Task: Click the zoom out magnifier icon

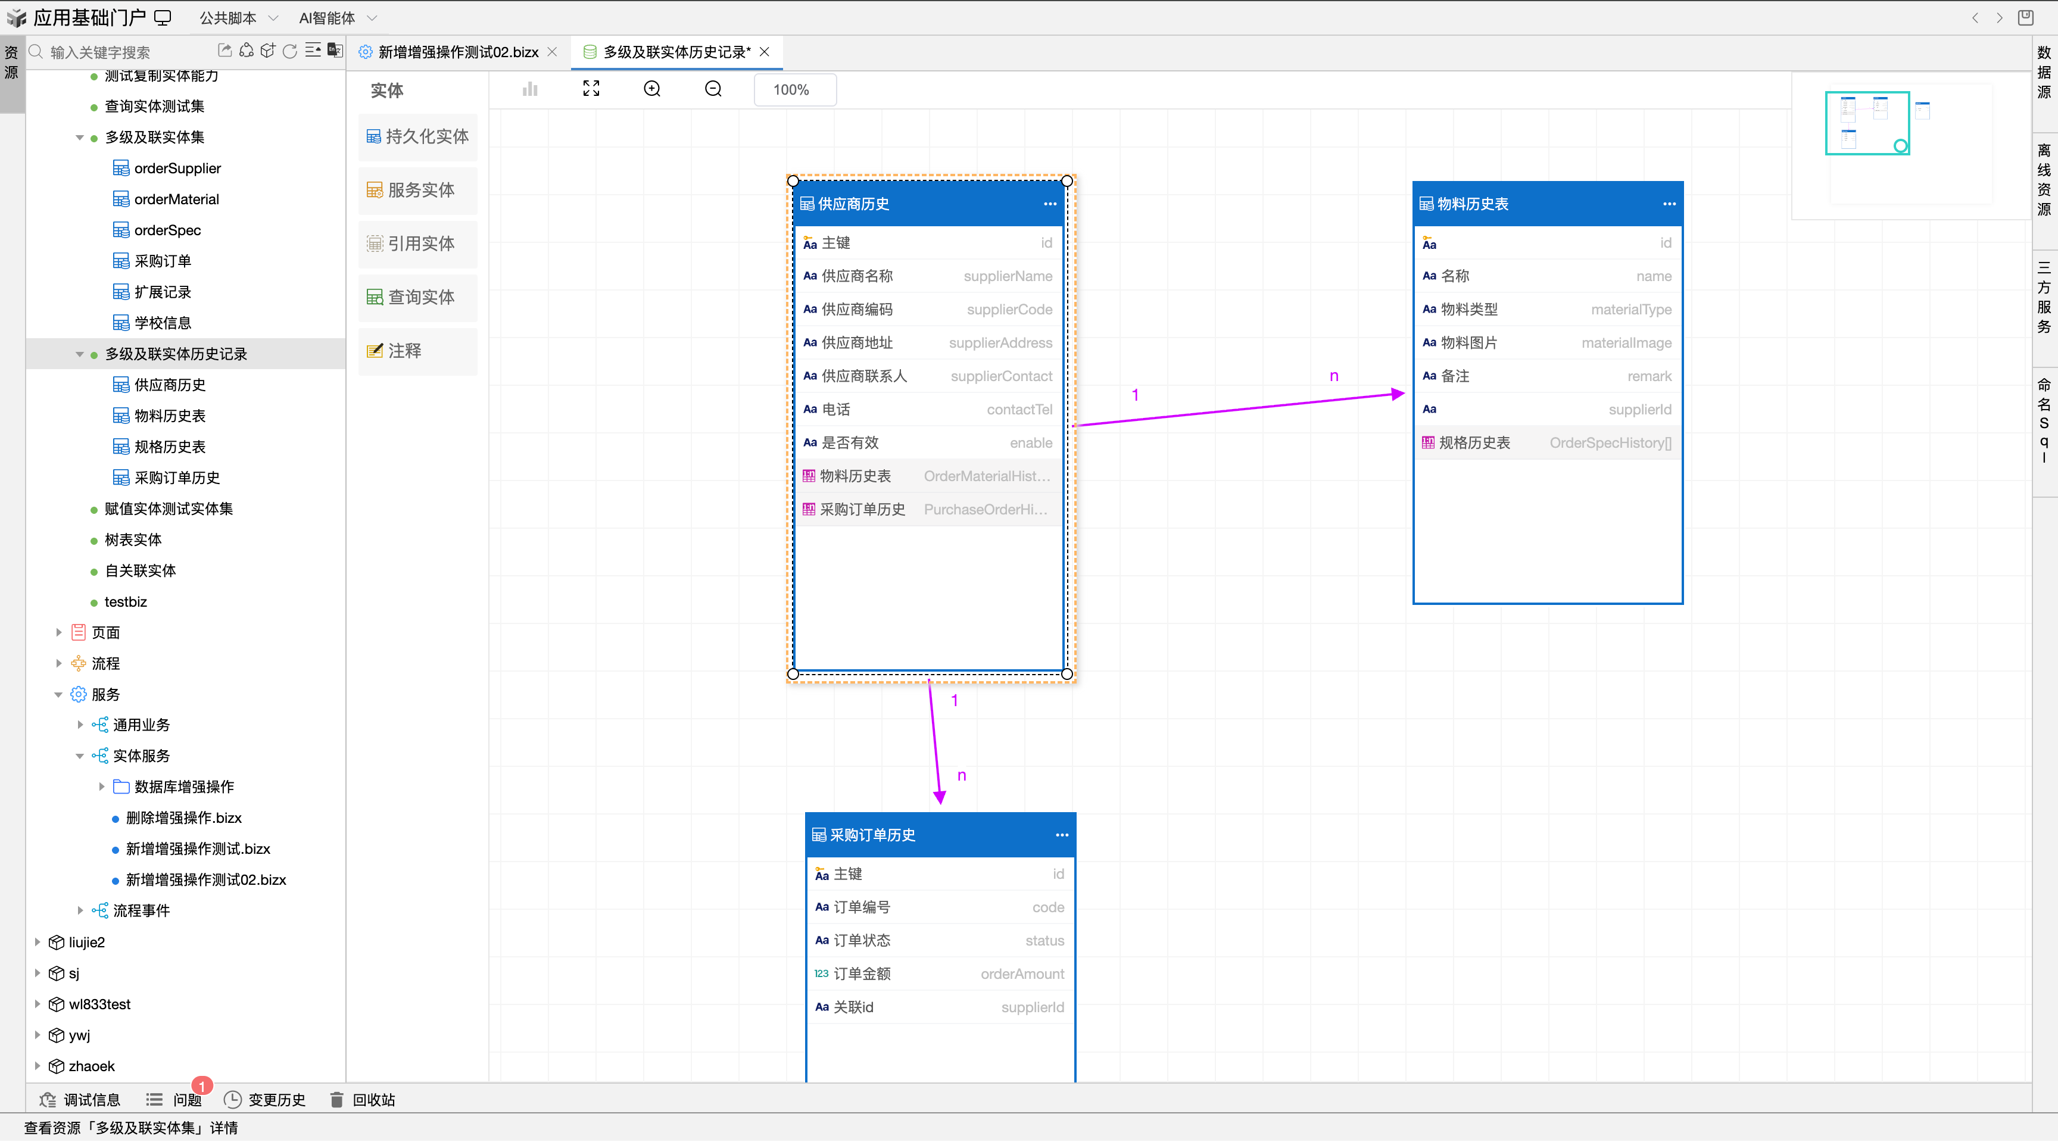Action: 713,89
